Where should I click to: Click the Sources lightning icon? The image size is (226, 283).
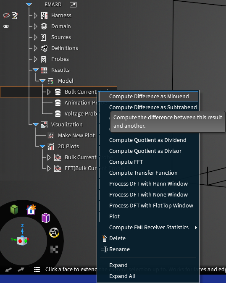point(43,37)
